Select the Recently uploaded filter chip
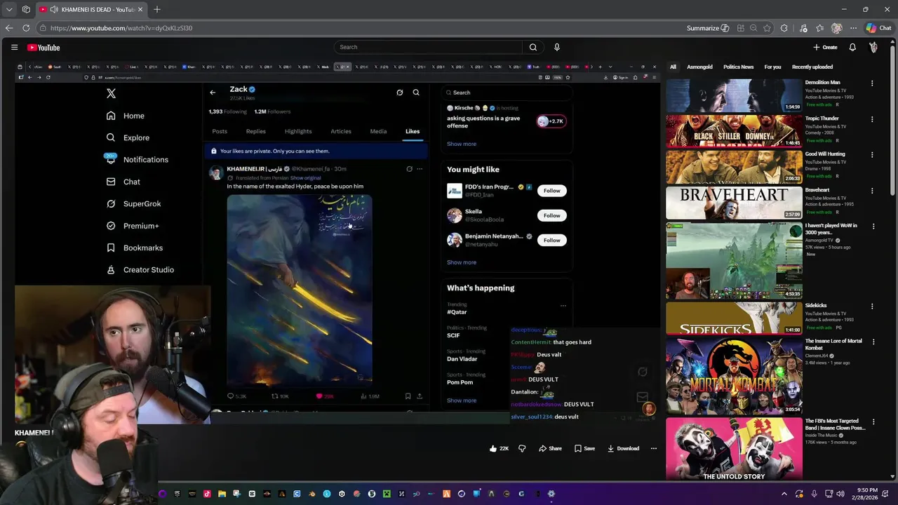This screenshot has width=898, height=505. coord(812,67)
